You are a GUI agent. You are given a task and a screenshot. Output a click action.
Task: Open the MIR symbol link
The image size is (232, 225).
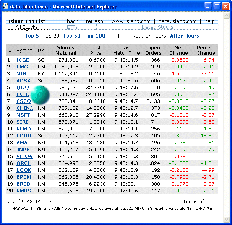click(21, 73)
